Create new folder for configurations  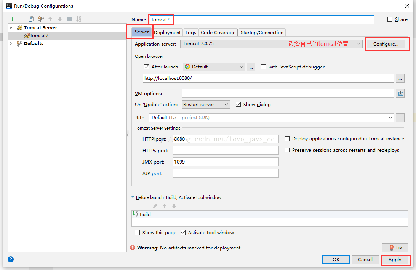click(69, 19)
